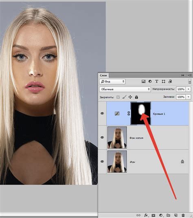This screenshot has height=218, width=193.
Task: Click the smart object filter icon
Action: [170, 81]
